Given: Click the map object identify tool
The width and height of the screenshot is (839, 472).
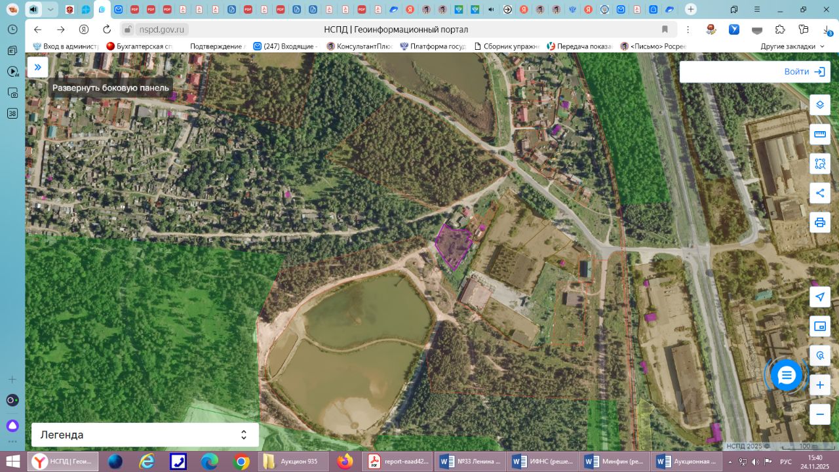Looking at the screenshot, I should tap(820, 355).
